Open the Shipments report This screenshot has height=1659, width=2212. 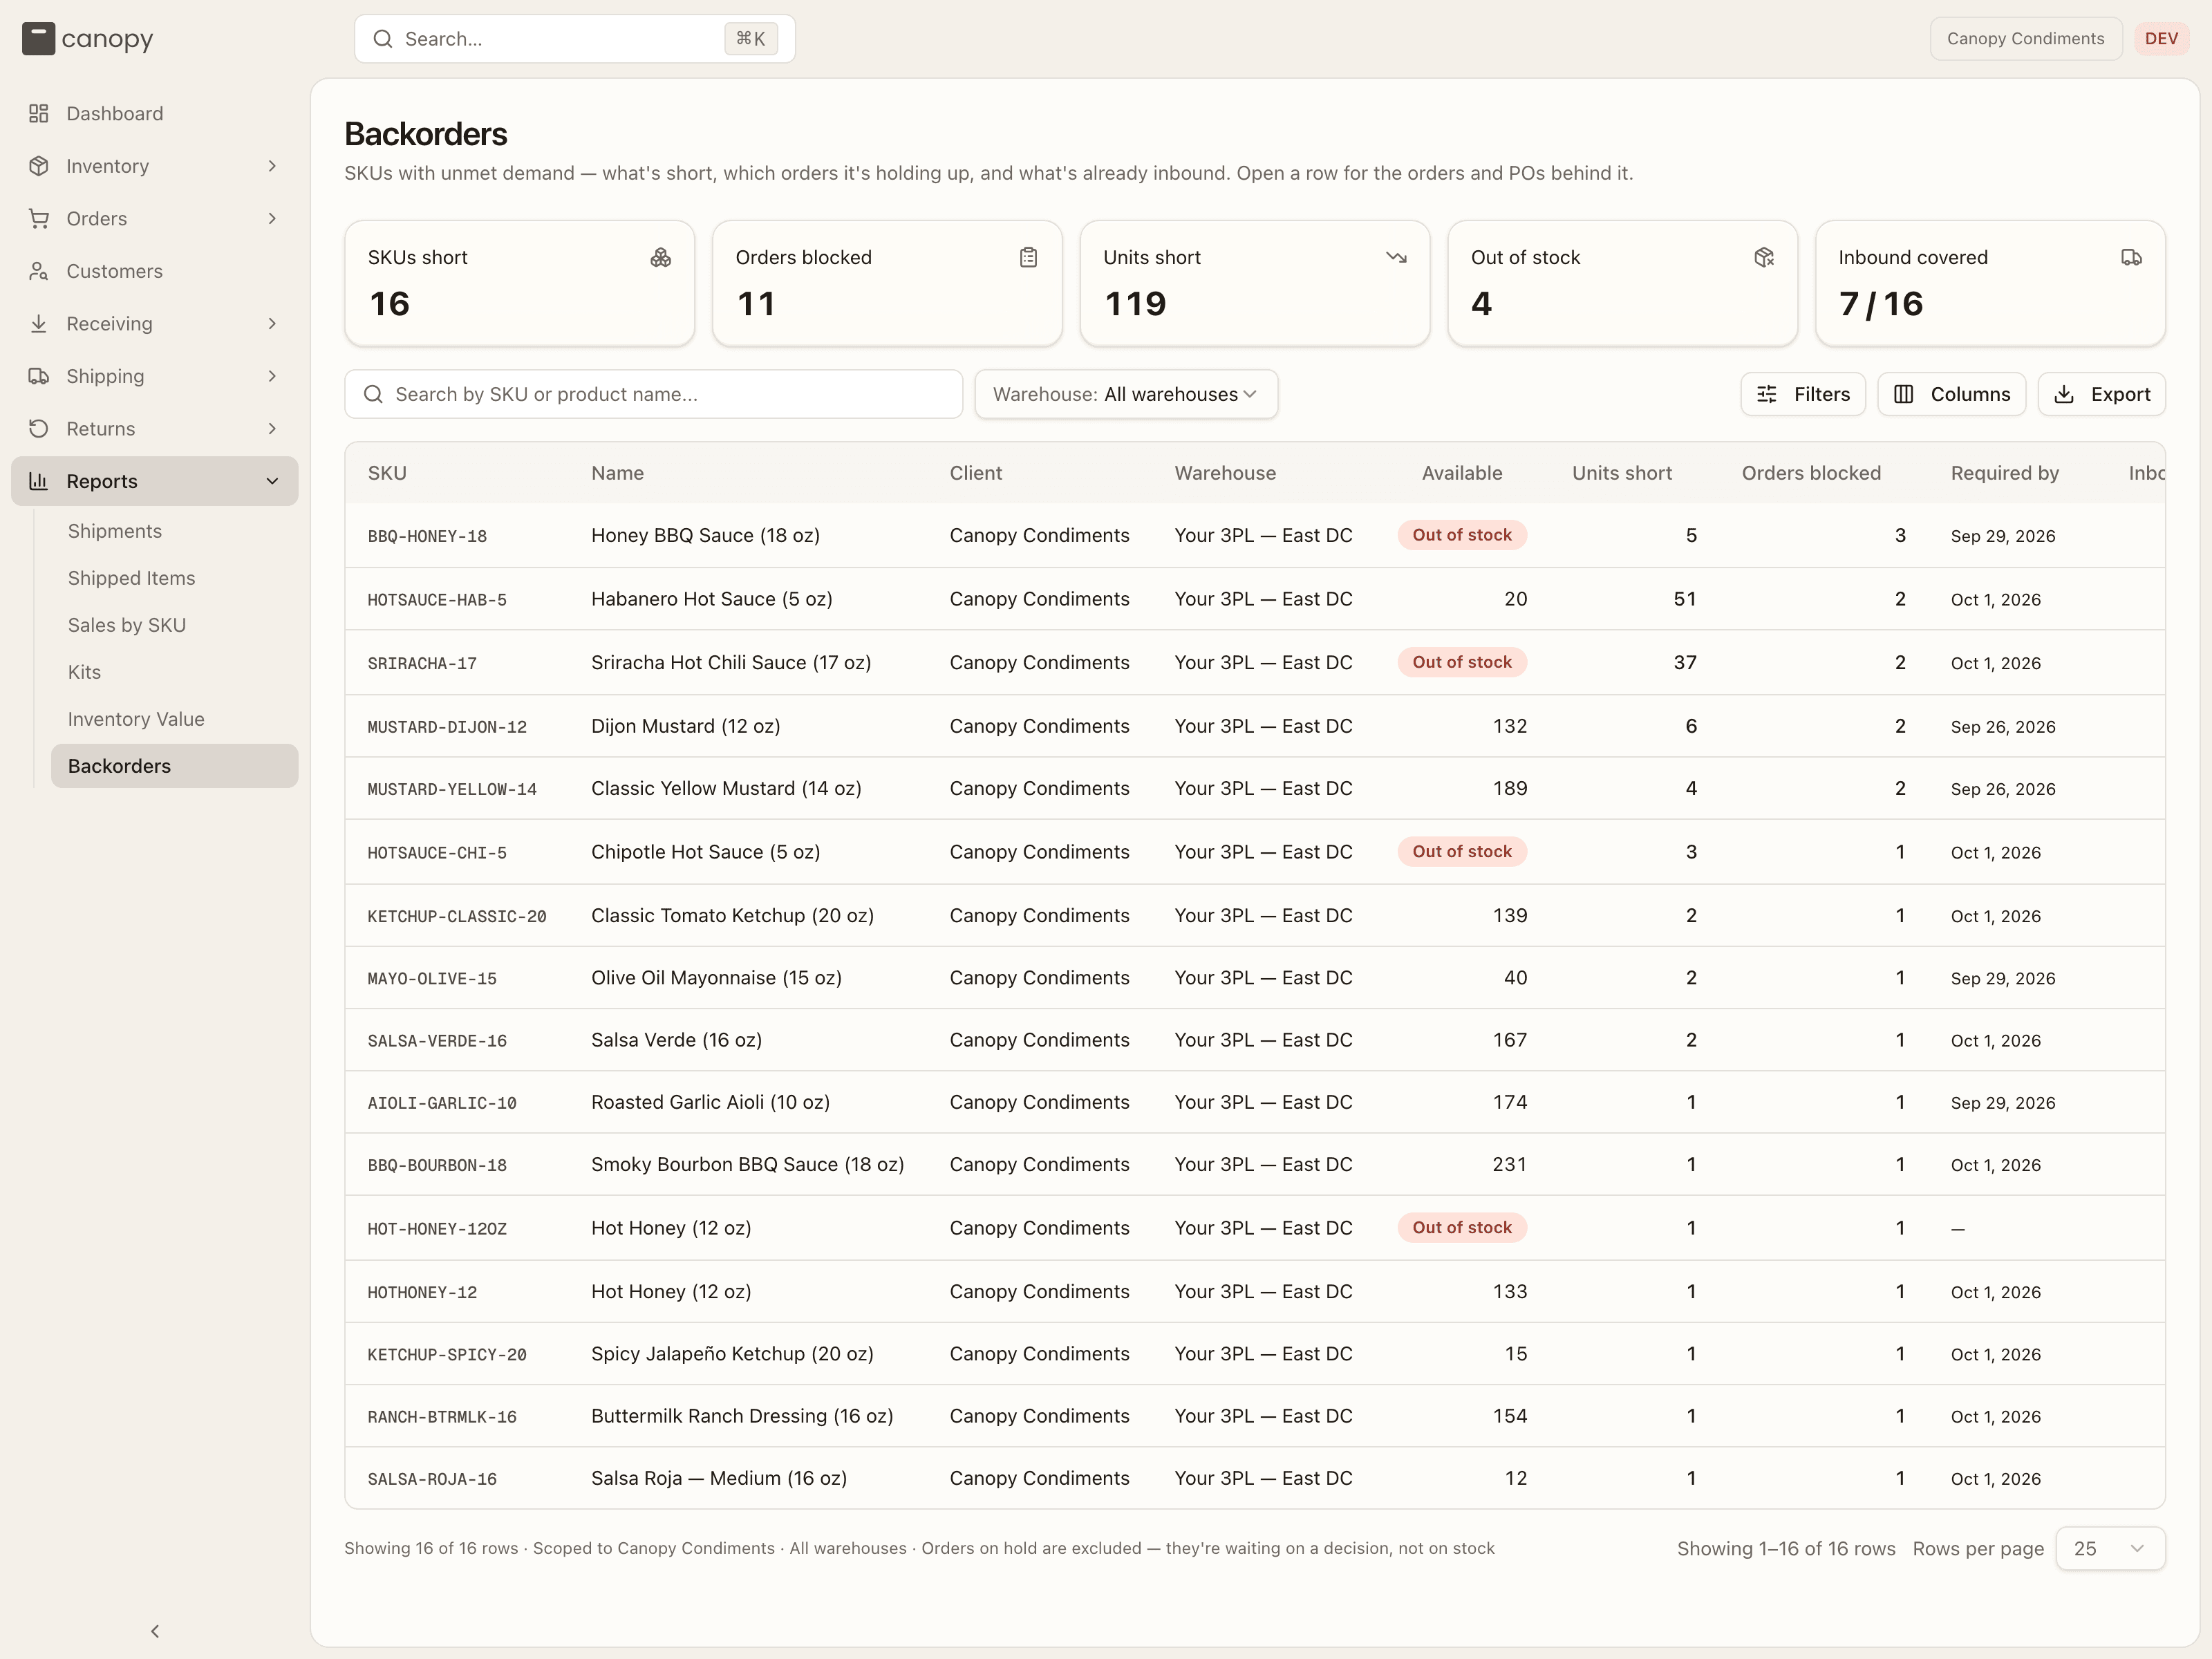174,531
